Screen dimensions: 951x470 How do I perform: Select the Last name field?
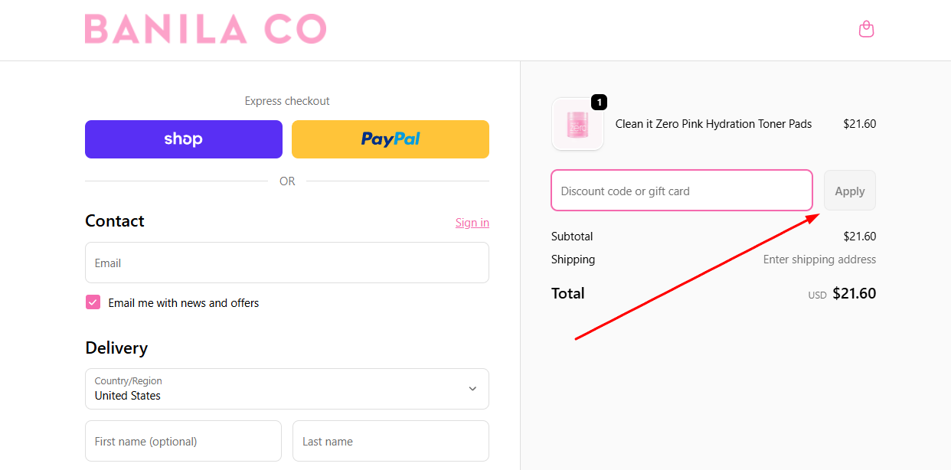(x=391, y=441)
